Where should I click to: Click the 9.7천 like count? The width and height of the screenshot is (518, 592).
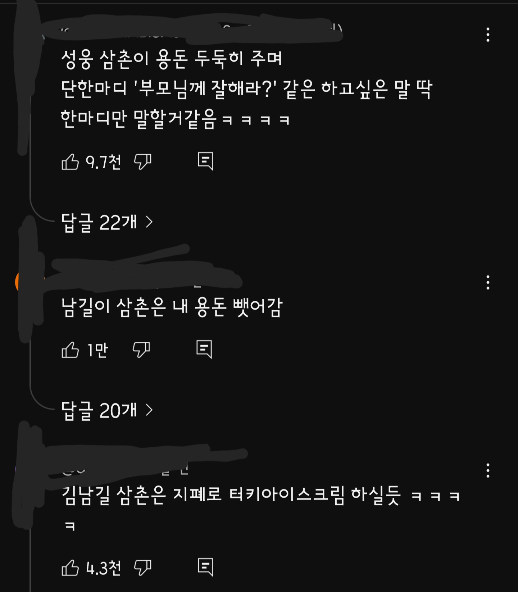(x=103, y=162)
